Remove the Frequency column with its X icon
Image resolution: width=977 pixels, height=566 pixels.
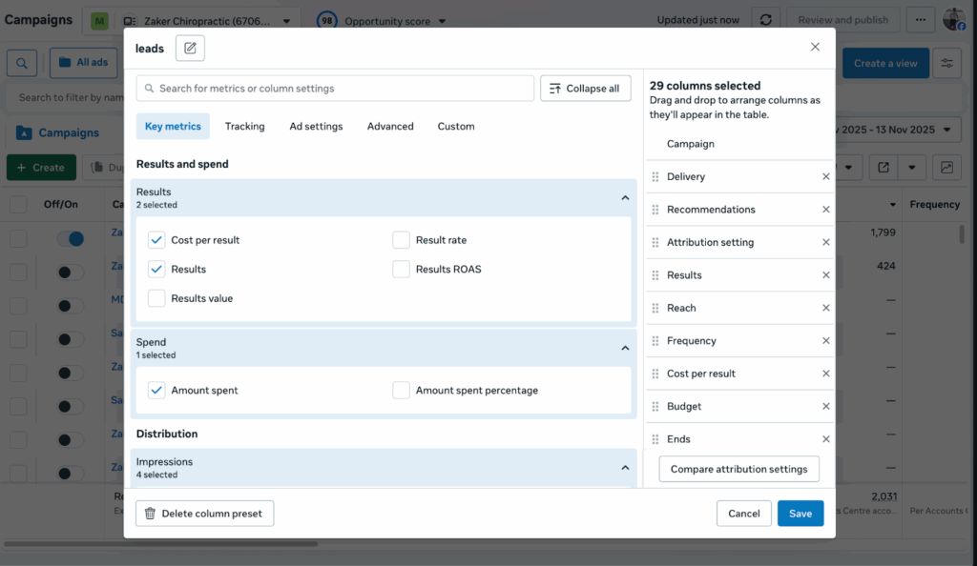coord(825,341)
